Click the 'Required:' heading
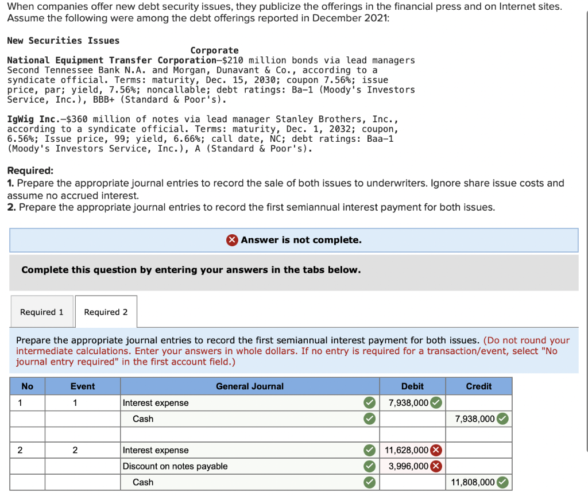 click(x=30, y=170)
